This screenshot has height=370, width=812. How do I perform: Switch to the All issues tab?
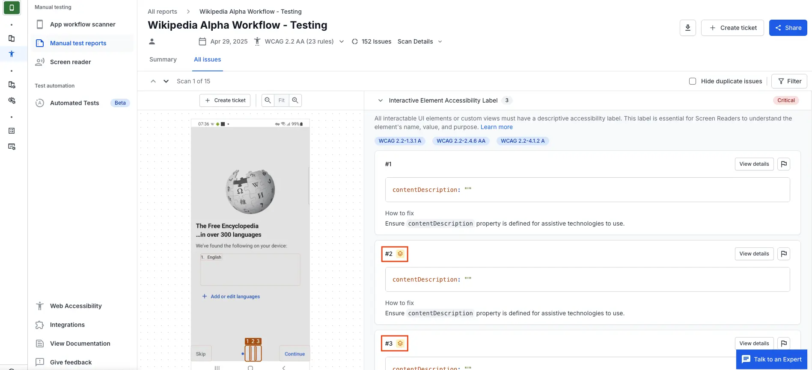[208, 59]
